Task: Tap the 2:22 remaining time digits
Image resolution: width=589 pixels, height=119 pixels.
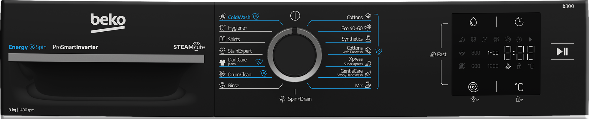Action: [519, 53]
